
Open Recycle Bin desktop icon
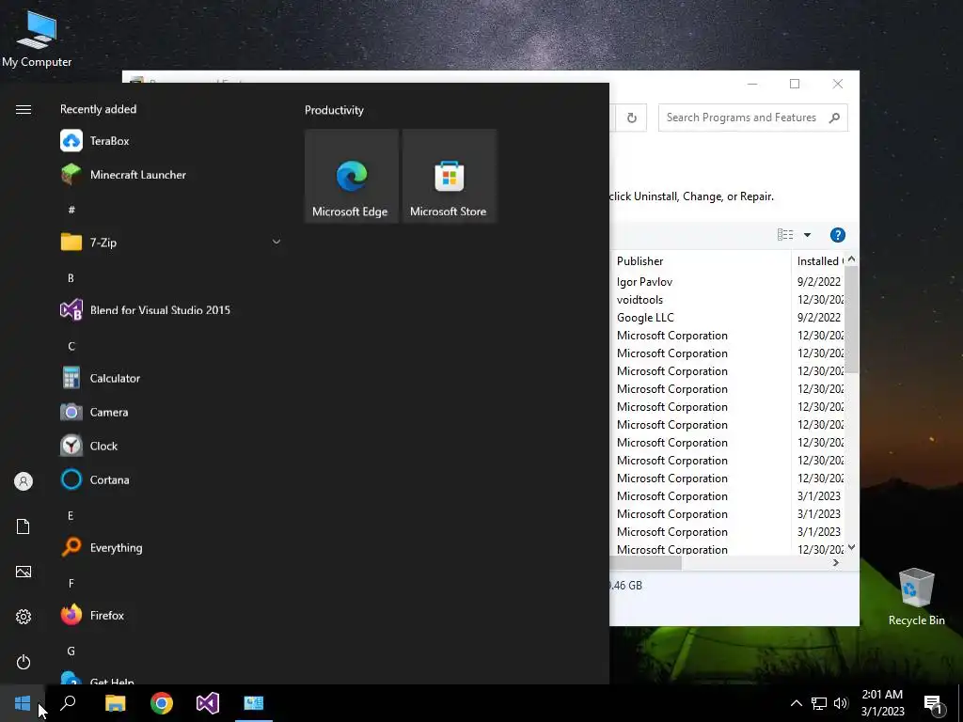916,597
